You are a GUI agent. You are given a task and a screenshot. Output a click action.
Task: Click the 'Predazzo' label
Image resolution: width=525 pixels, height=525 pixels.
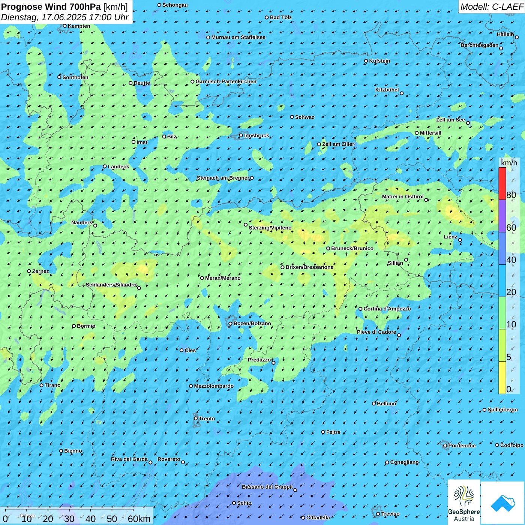click(259, 360)
